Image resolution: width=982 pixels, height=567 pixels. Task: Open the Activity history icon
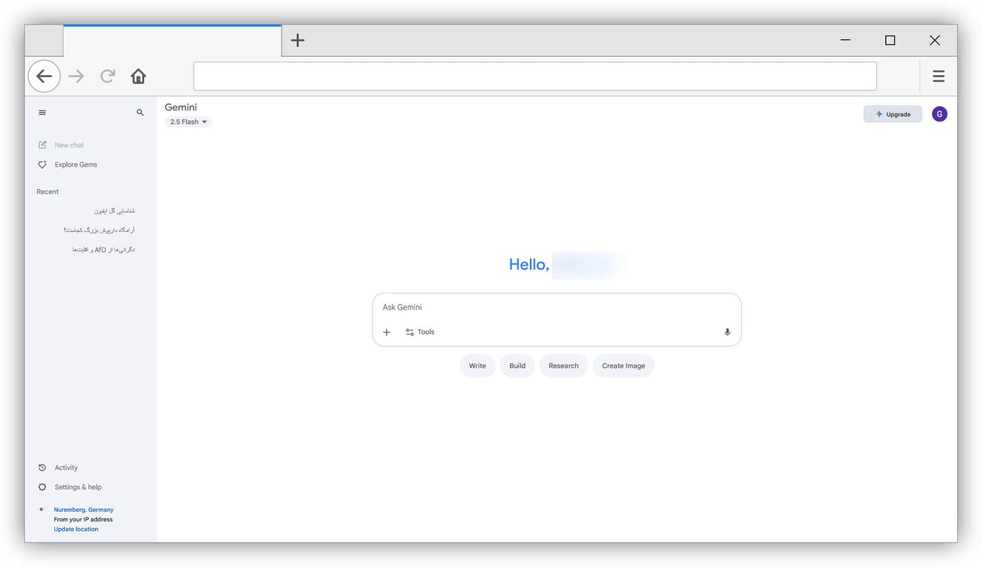pos(42,467)
